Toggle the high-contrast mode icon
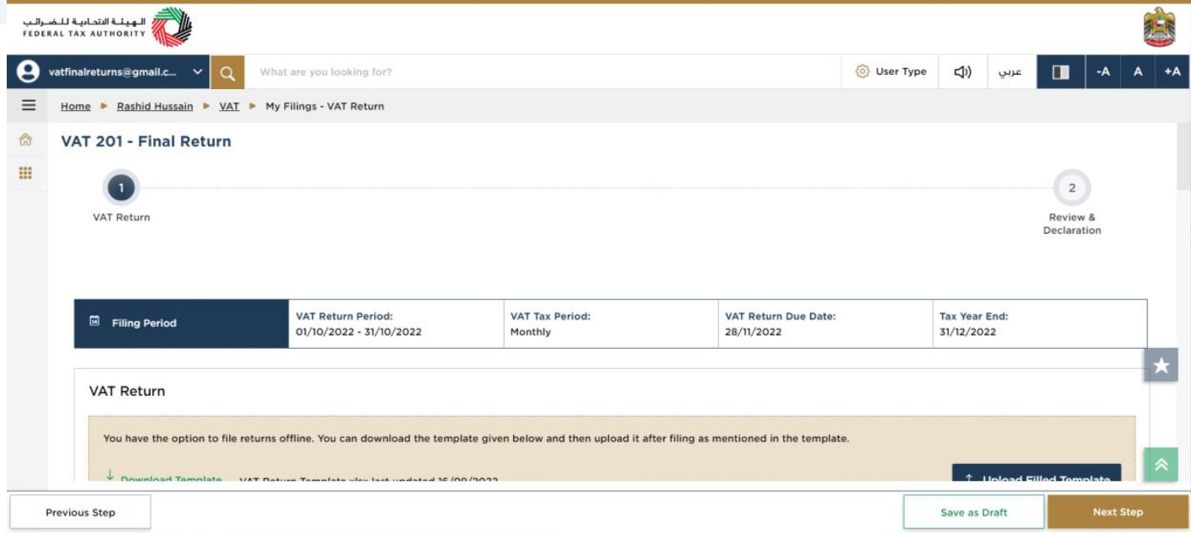The width and height of the screenshot is (1191, 533). (x=1061, y=72)
